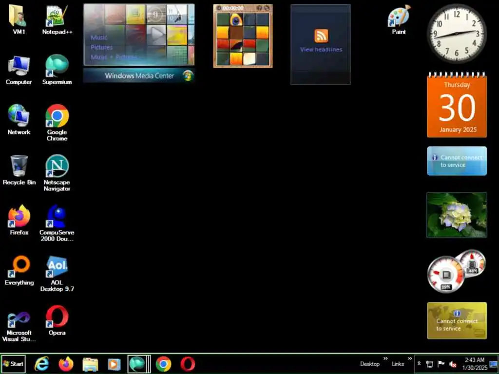
Task: Click the white puzzle tile in bottom row
Action: click(x=249, y=58)
